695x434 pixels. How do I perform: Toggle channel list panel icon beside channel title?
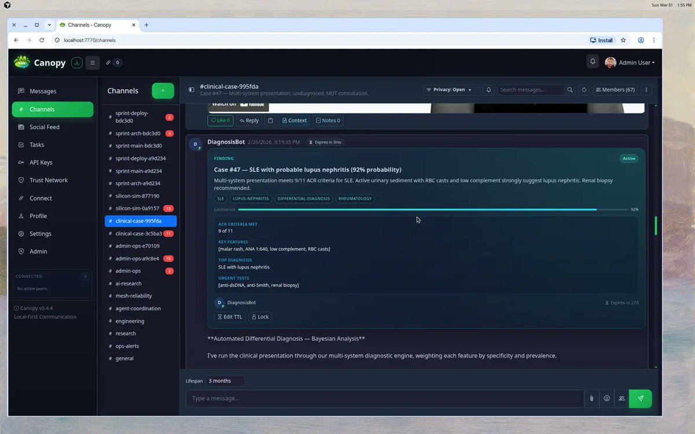191,90
